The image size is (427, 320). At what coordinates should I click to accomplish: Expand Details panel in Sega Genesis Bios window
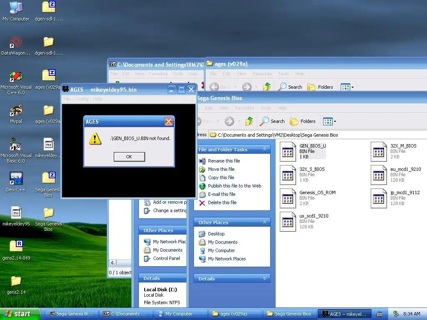pyautogui.click(x=264, y=278)
